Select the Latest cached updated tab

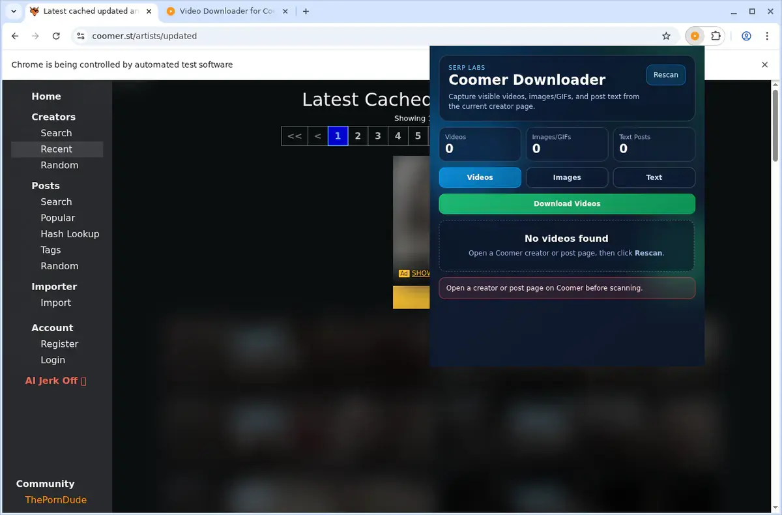pyautogui.click(x=90, y=11)
